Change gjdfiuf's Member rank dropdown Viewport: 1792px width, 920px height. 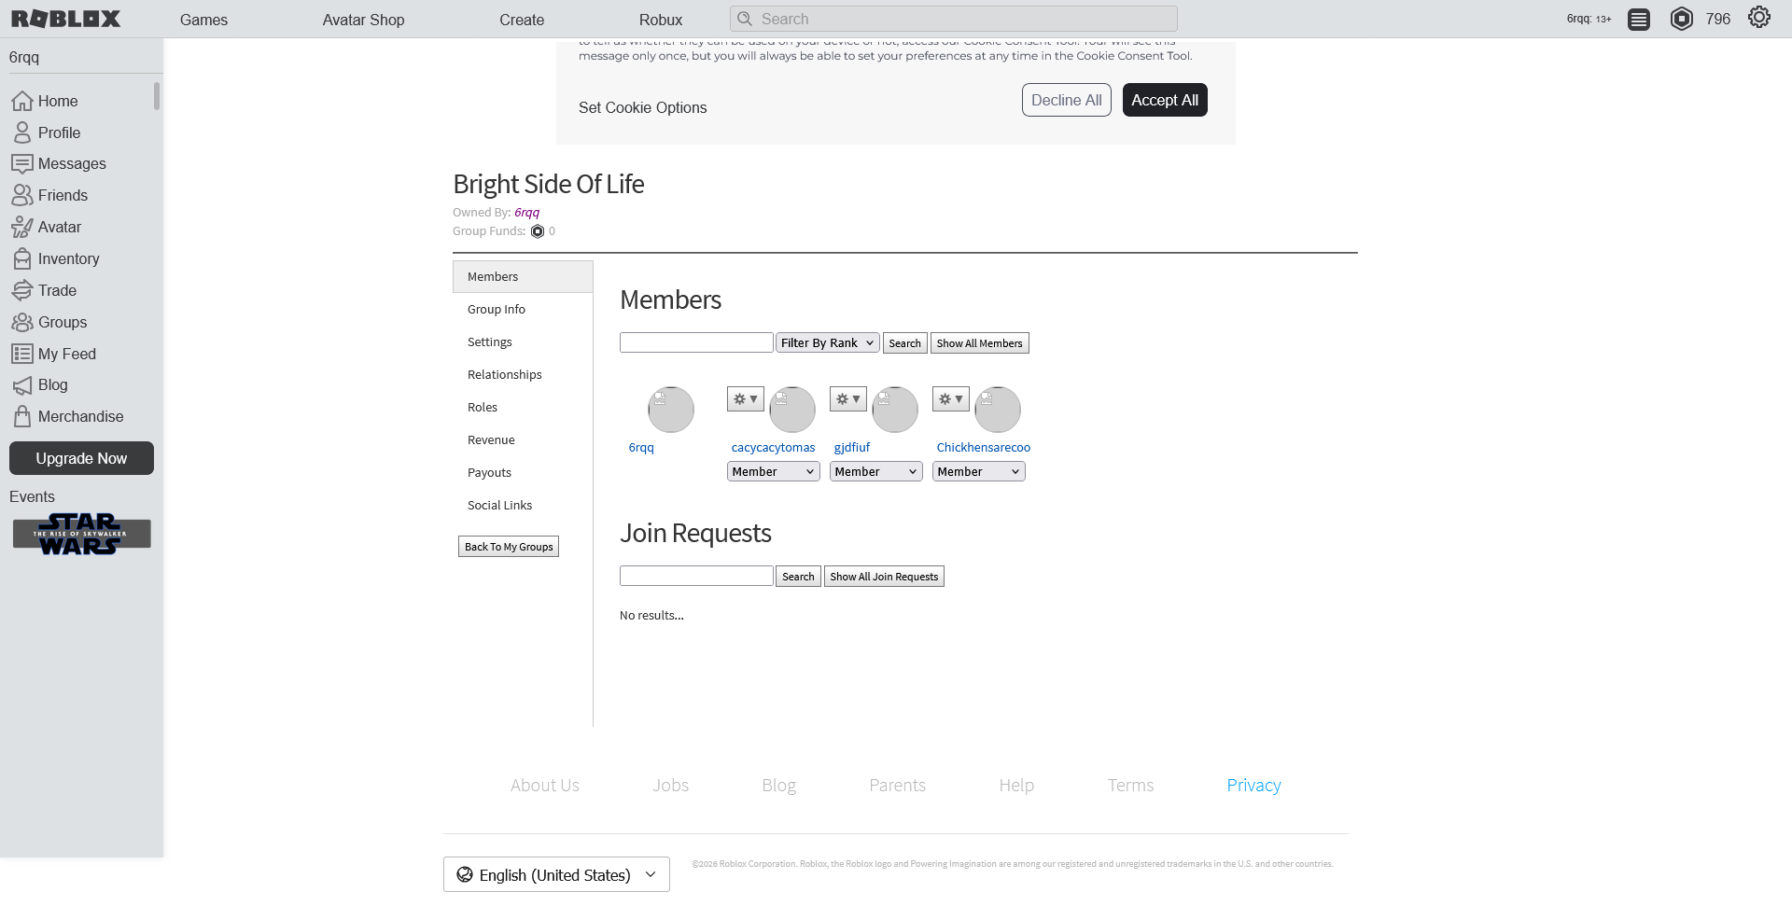[875, 472]
